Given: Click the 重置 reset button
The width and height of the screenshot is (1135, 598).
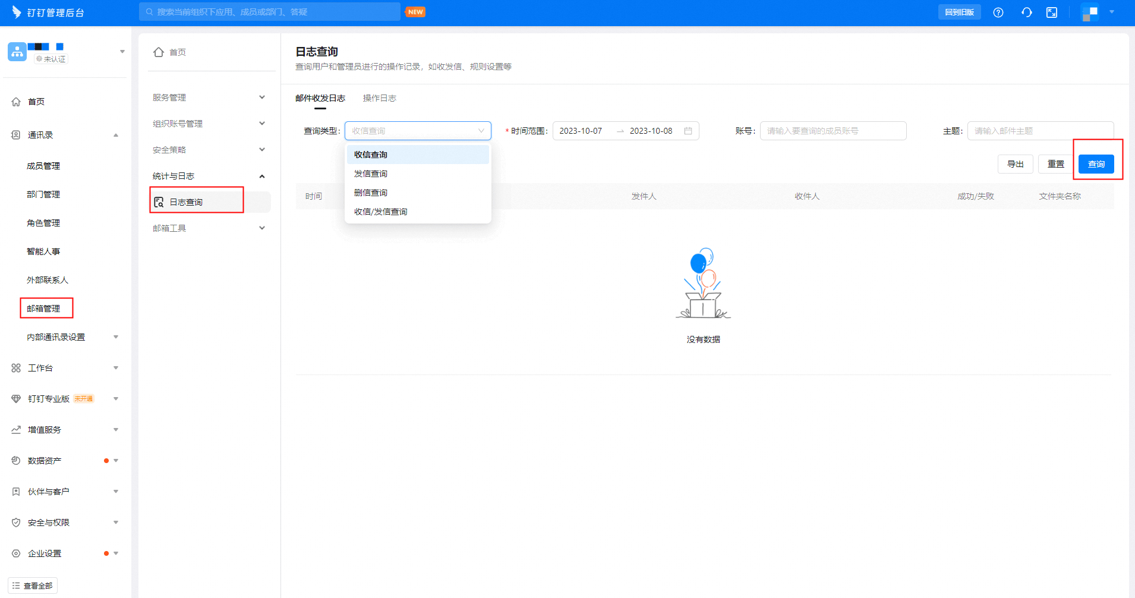Looking at the screenshot, I should pyautogui.click(x=1056, y=164).
